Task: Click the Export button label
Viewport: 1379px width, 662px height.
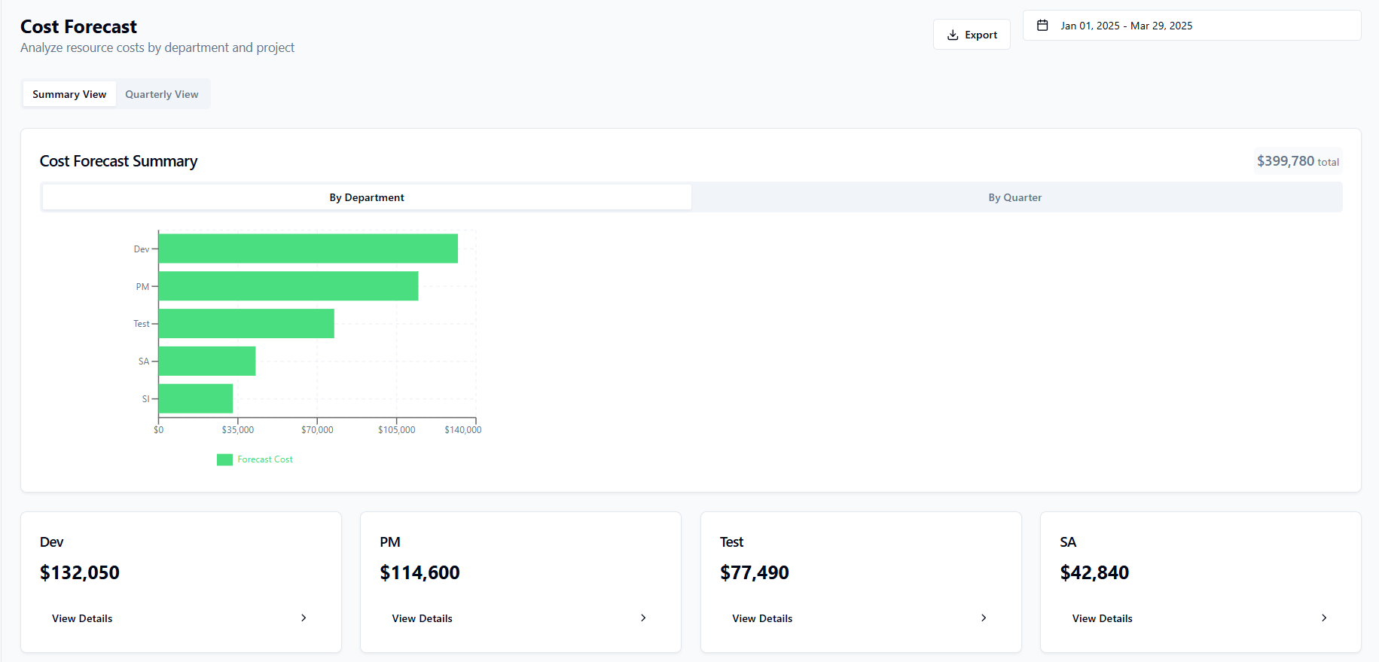Action: pyautogui.click(x=981, y=35)
